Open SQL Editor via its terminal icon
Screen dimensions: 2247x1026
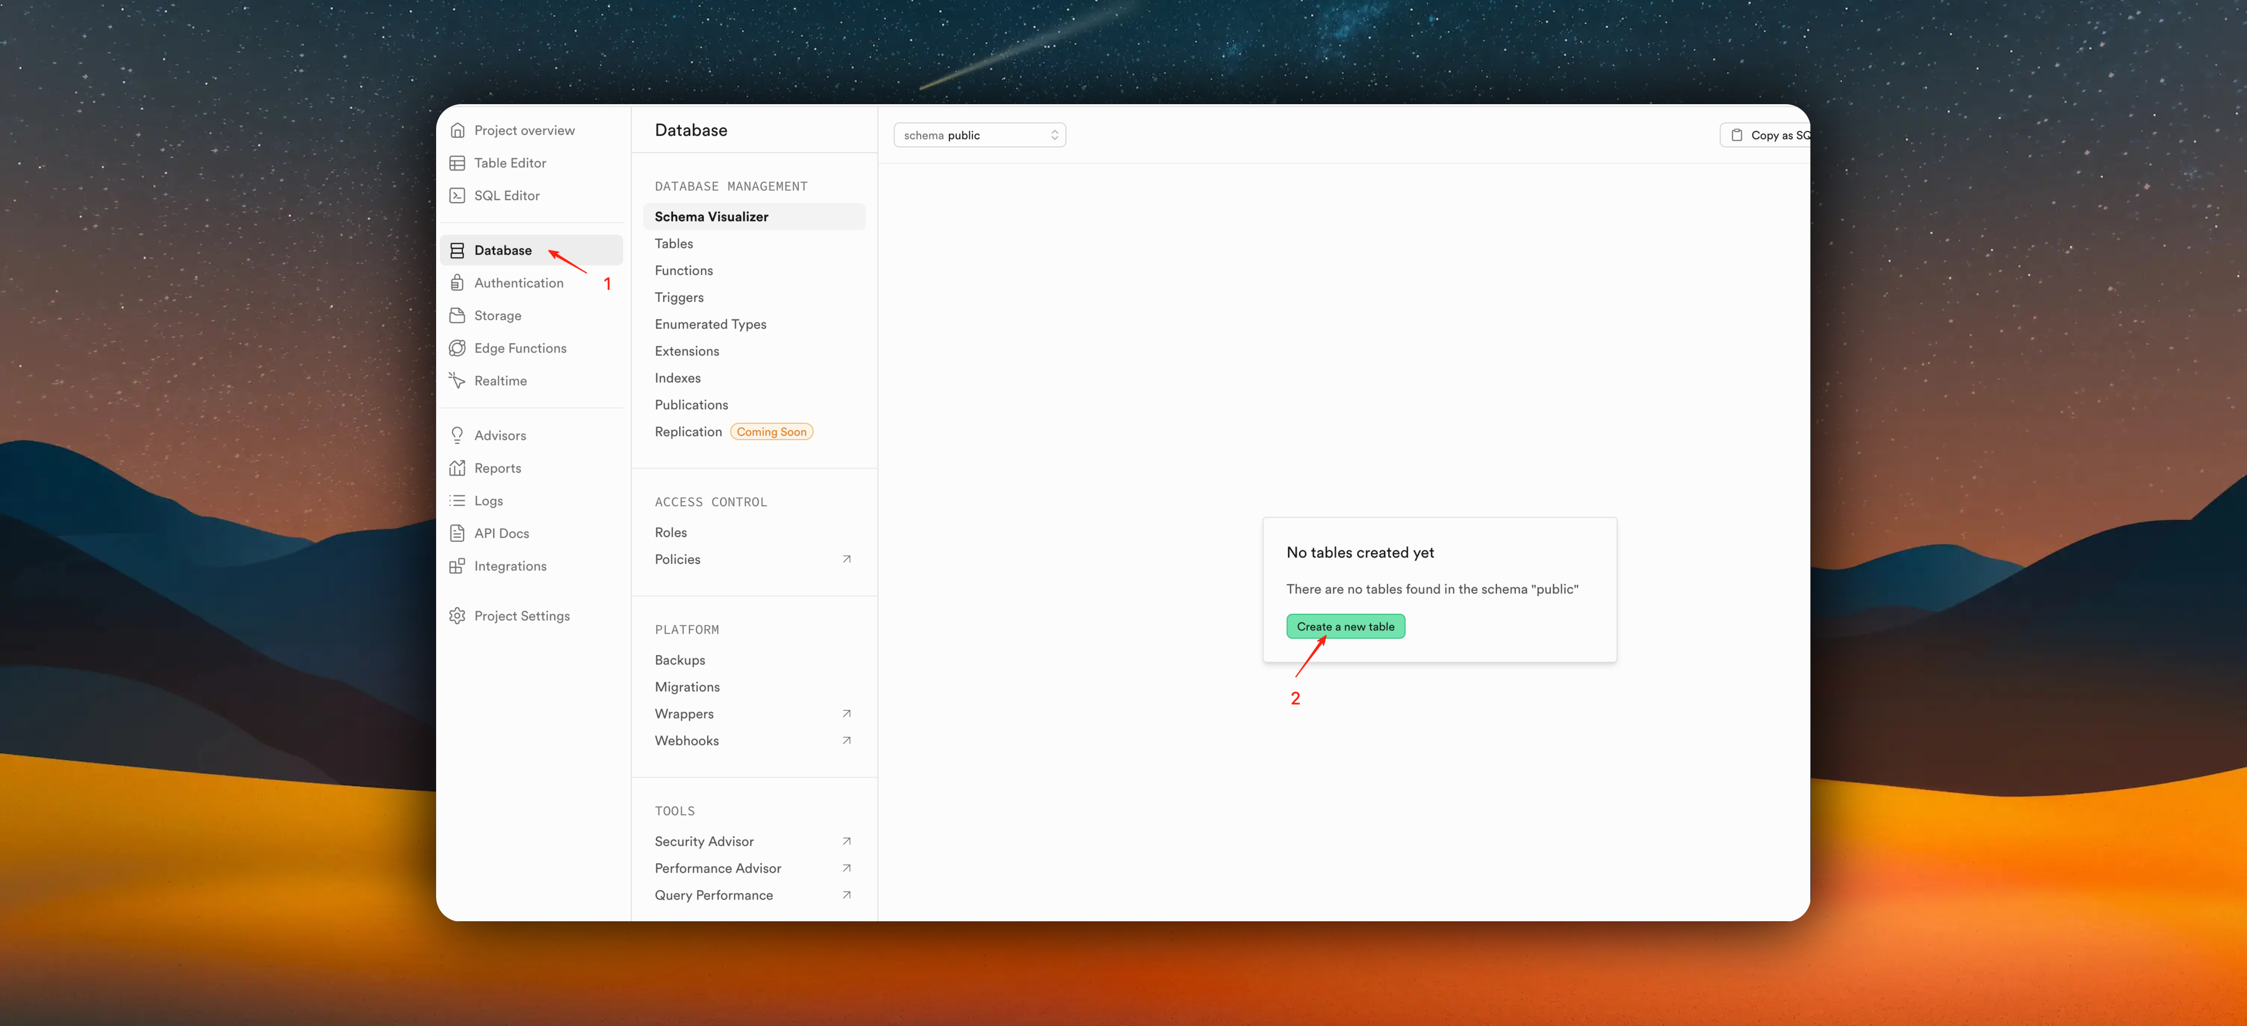tap(457, 195)
